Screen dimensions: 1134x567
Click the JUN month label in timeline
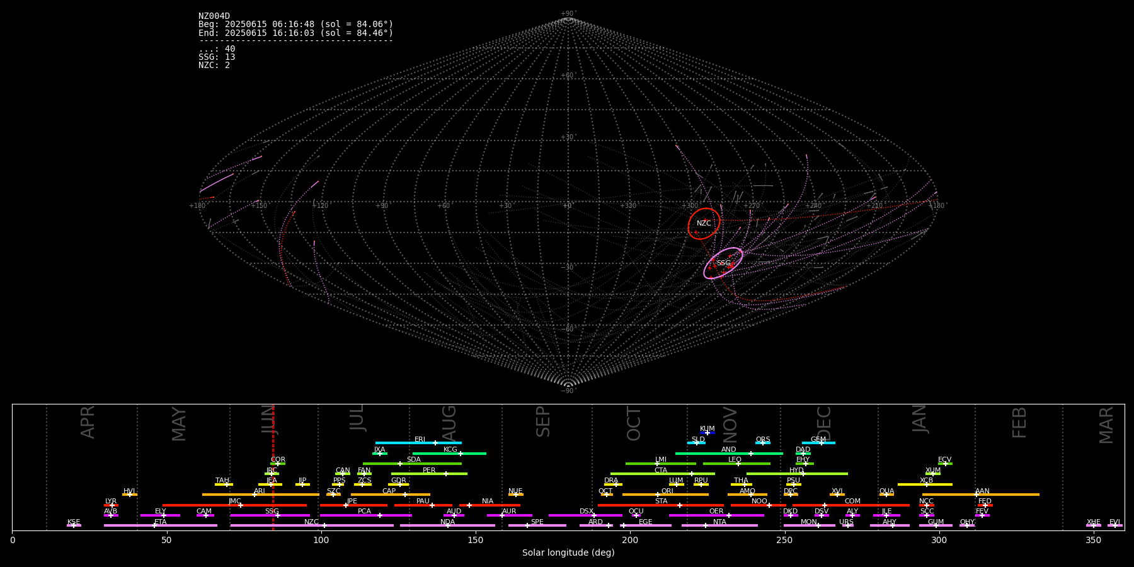pyautogui.click(x=269, y=420)
